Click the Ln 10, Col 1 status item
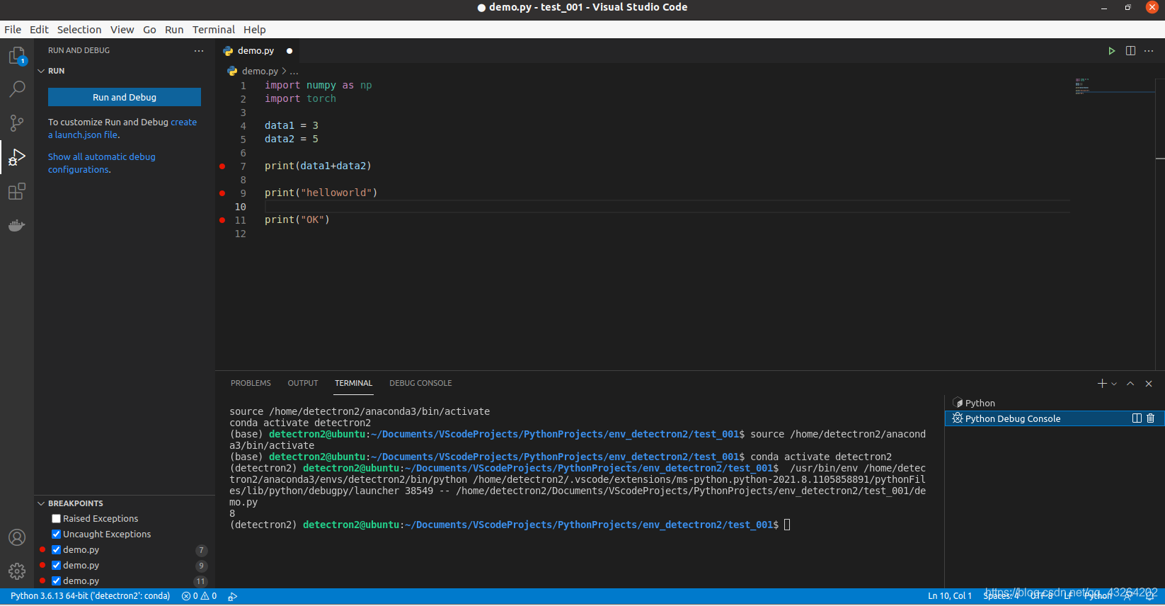 (950, 596)
